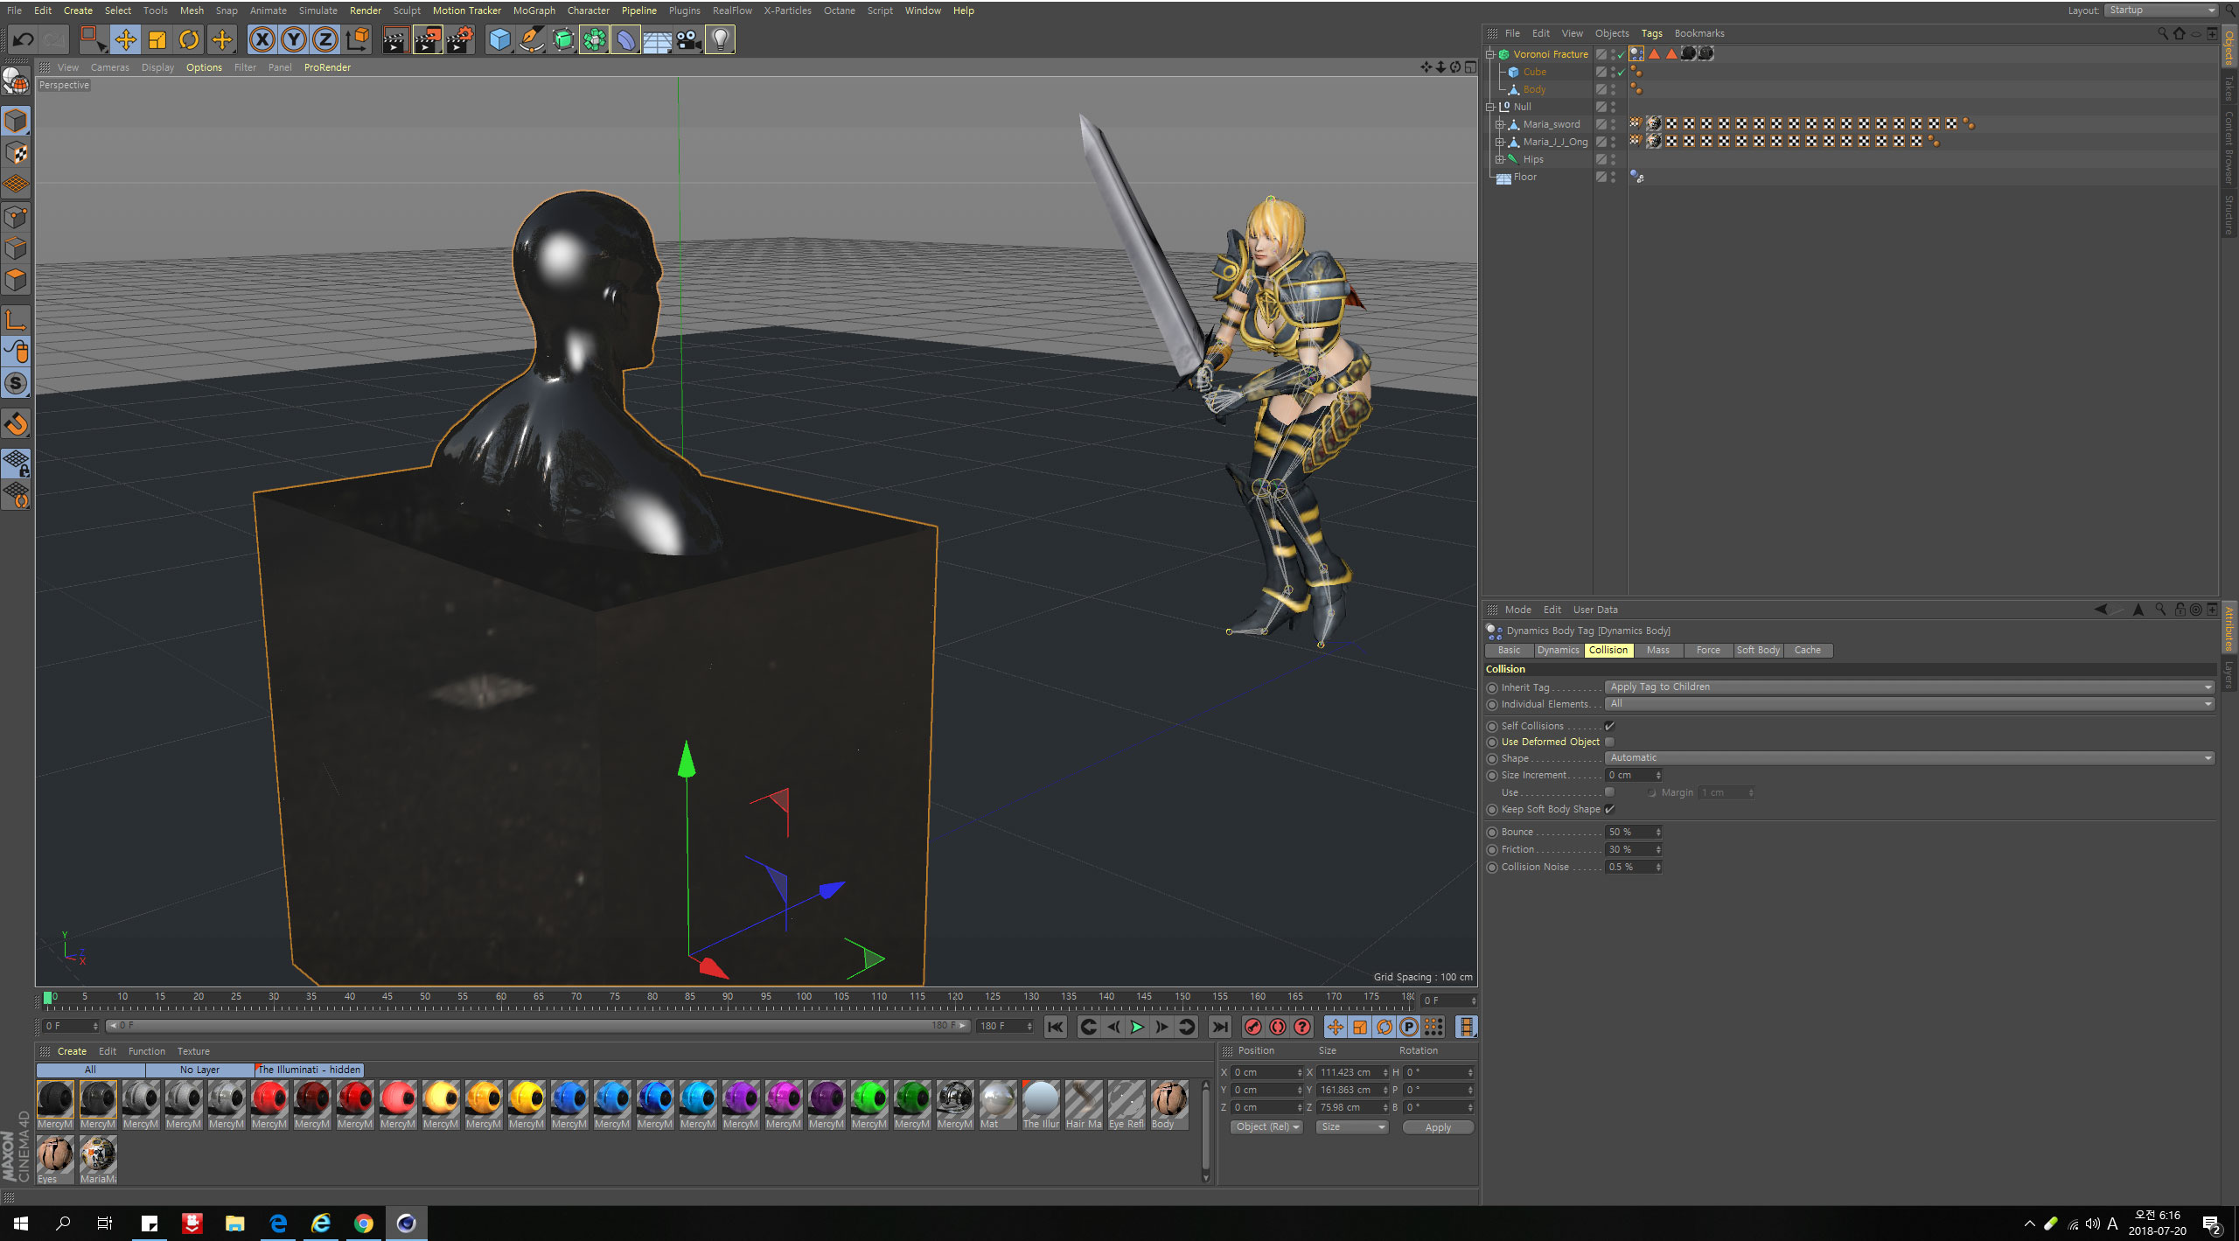Expand Hips tree node

pyautogui.click(x=1499, y=159)
